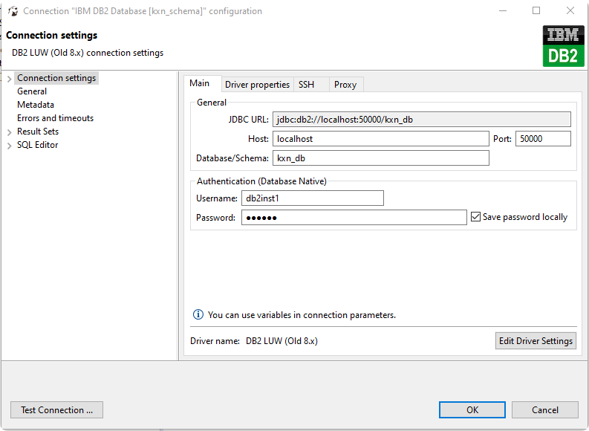Click the 'You can use variables' hint text
Image resolution: width=589 pixels, height=431 pixels.
click(x=302, y=315)
